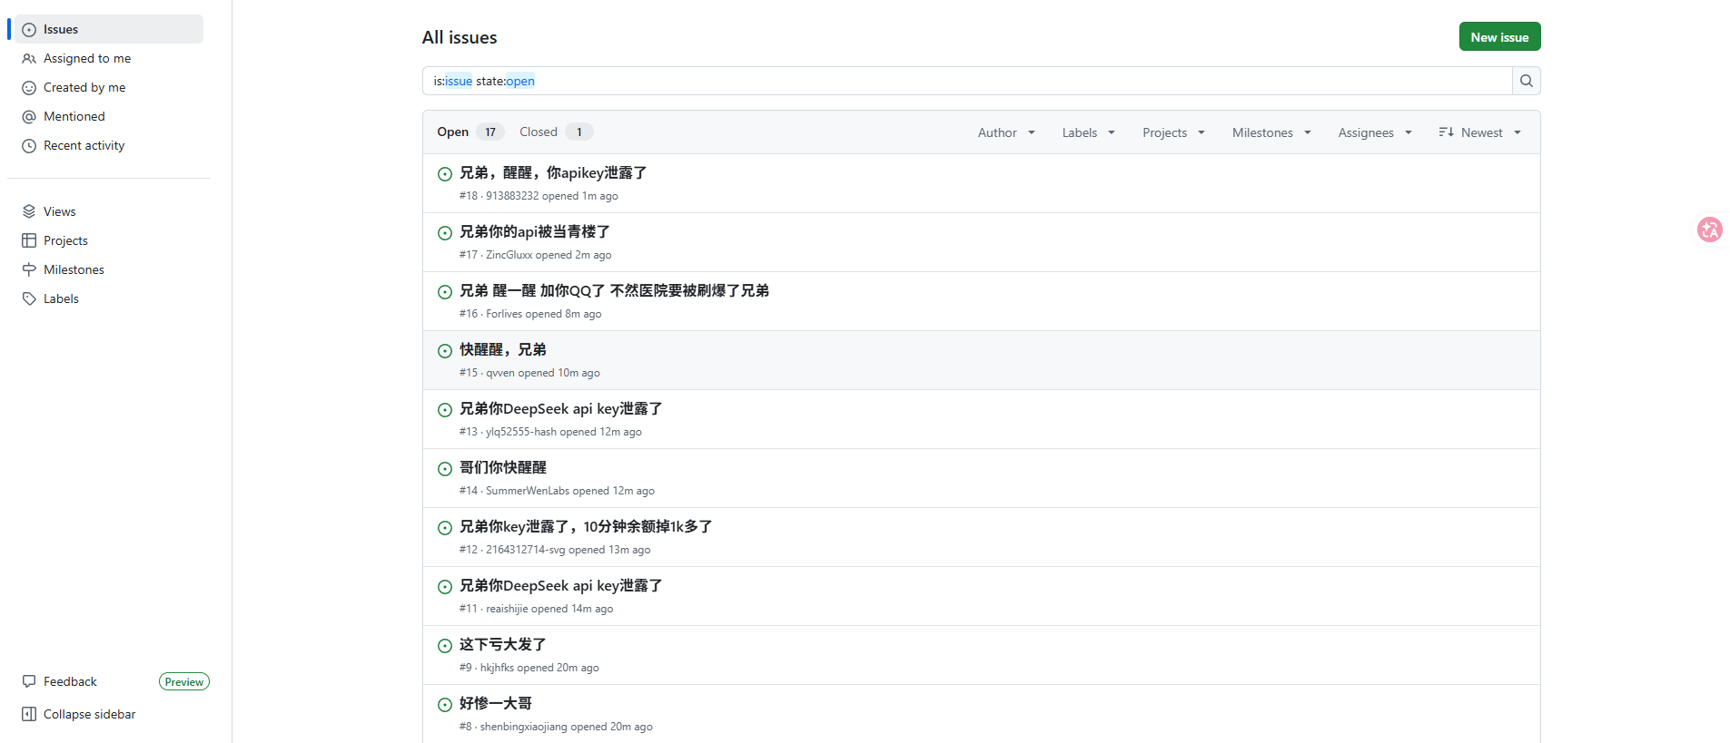Click the Projects table icon
Screen dimensions: 1730x743
coord(29,240)
